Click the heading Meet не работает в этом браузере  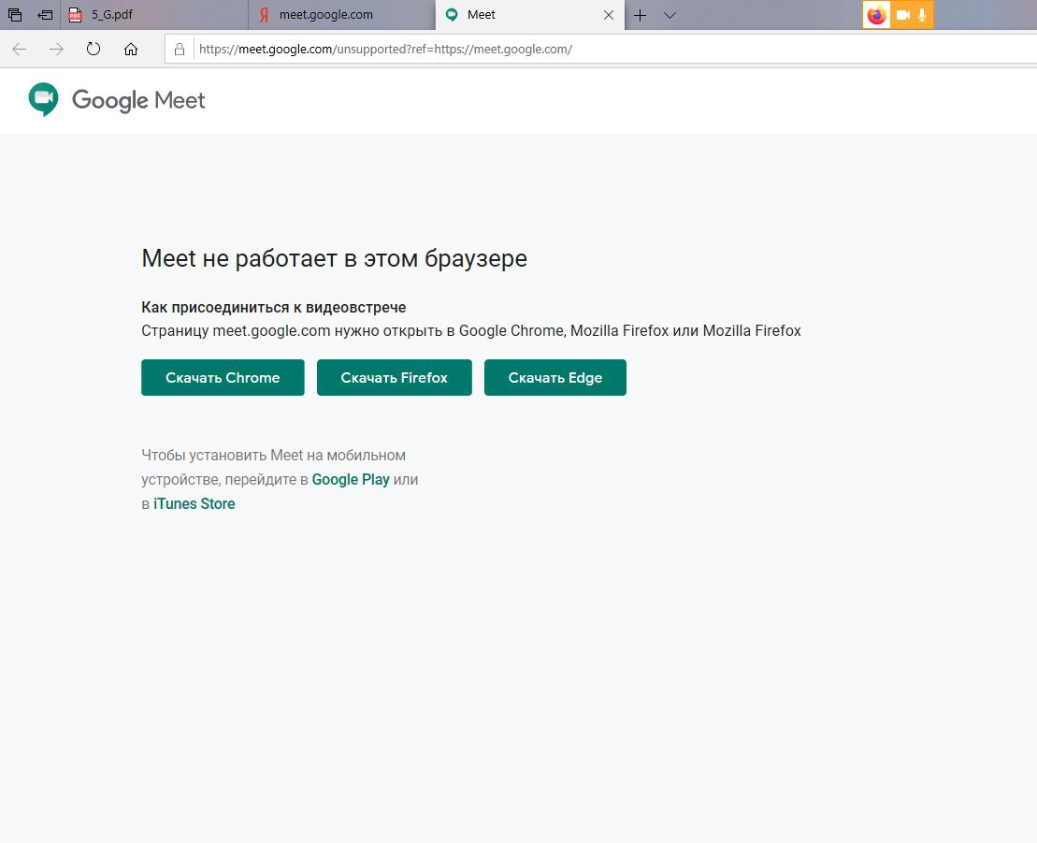[334, 259]
